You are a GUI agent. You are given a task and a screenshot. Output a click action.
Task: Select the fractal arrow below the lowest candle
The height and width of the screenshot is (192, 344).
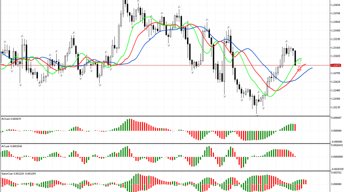pos(257,115)
